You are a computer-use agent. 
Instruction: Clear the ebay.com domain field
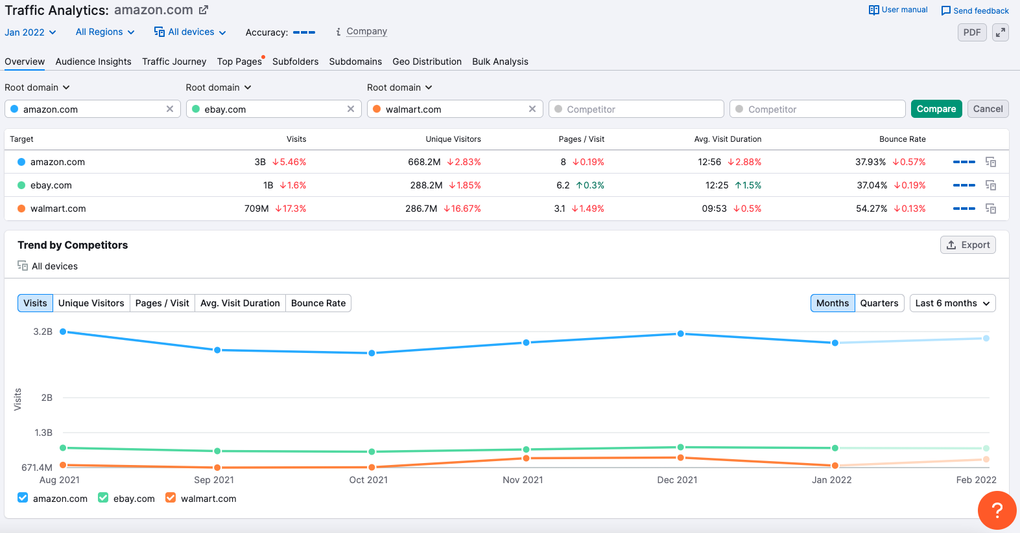click(x=351, y=109)
